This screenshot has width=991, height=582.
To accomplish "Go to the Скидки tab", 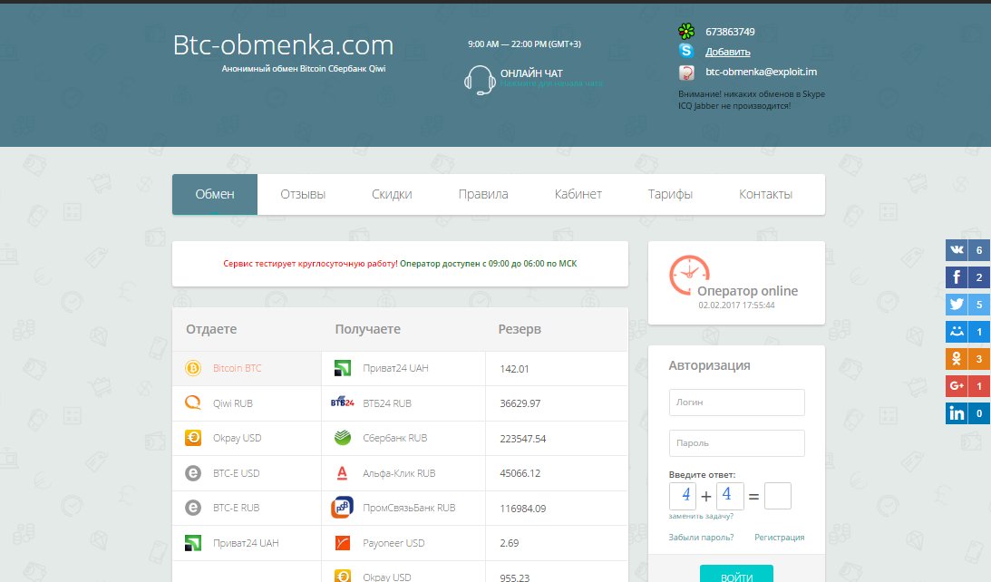I will pos(392,194).
